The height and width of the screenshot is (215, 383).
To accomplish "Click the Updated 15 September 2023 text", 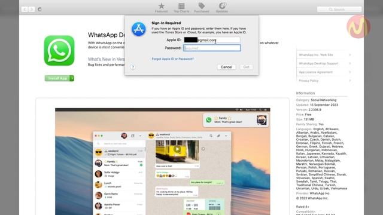I will pyautogui.click(x=317, y=105).
